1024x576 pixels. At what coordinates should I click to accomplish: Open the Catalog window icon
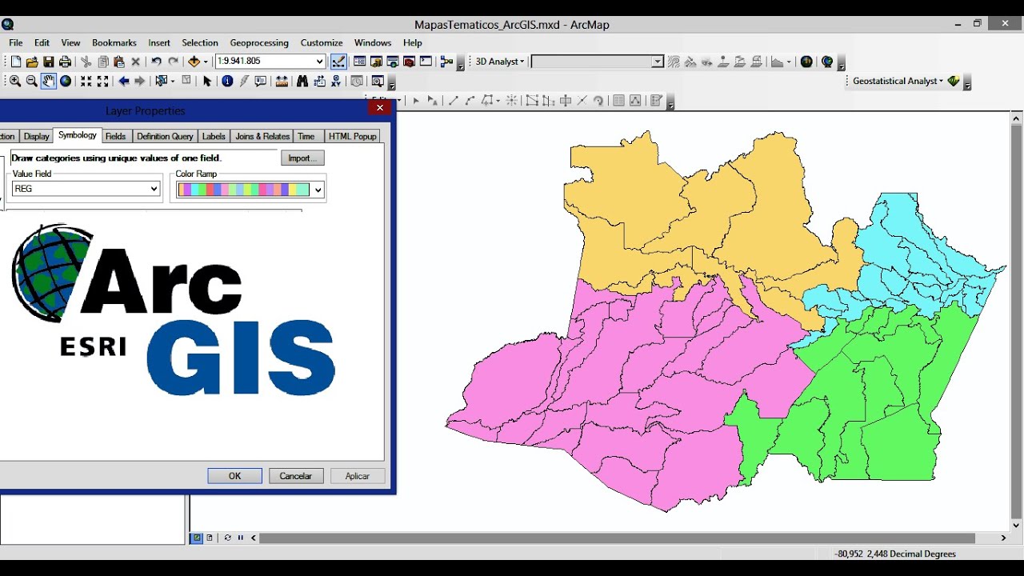[x=376, y=62]
